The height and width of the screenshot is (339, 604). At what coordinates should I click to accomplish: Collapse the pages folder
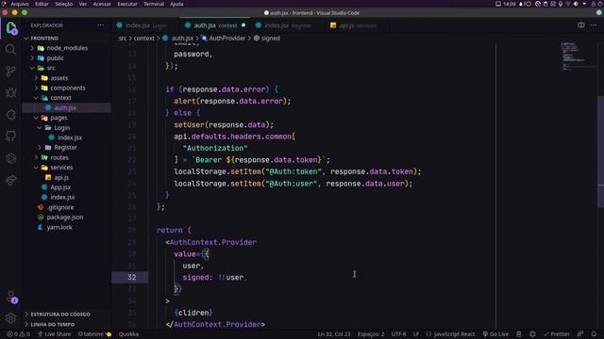coord(67,118)
